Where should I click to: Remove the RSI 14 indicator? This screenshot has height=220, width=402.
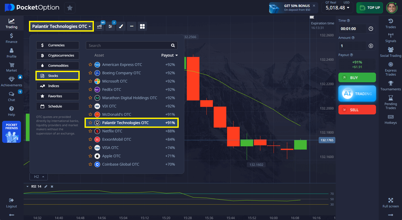52,187
